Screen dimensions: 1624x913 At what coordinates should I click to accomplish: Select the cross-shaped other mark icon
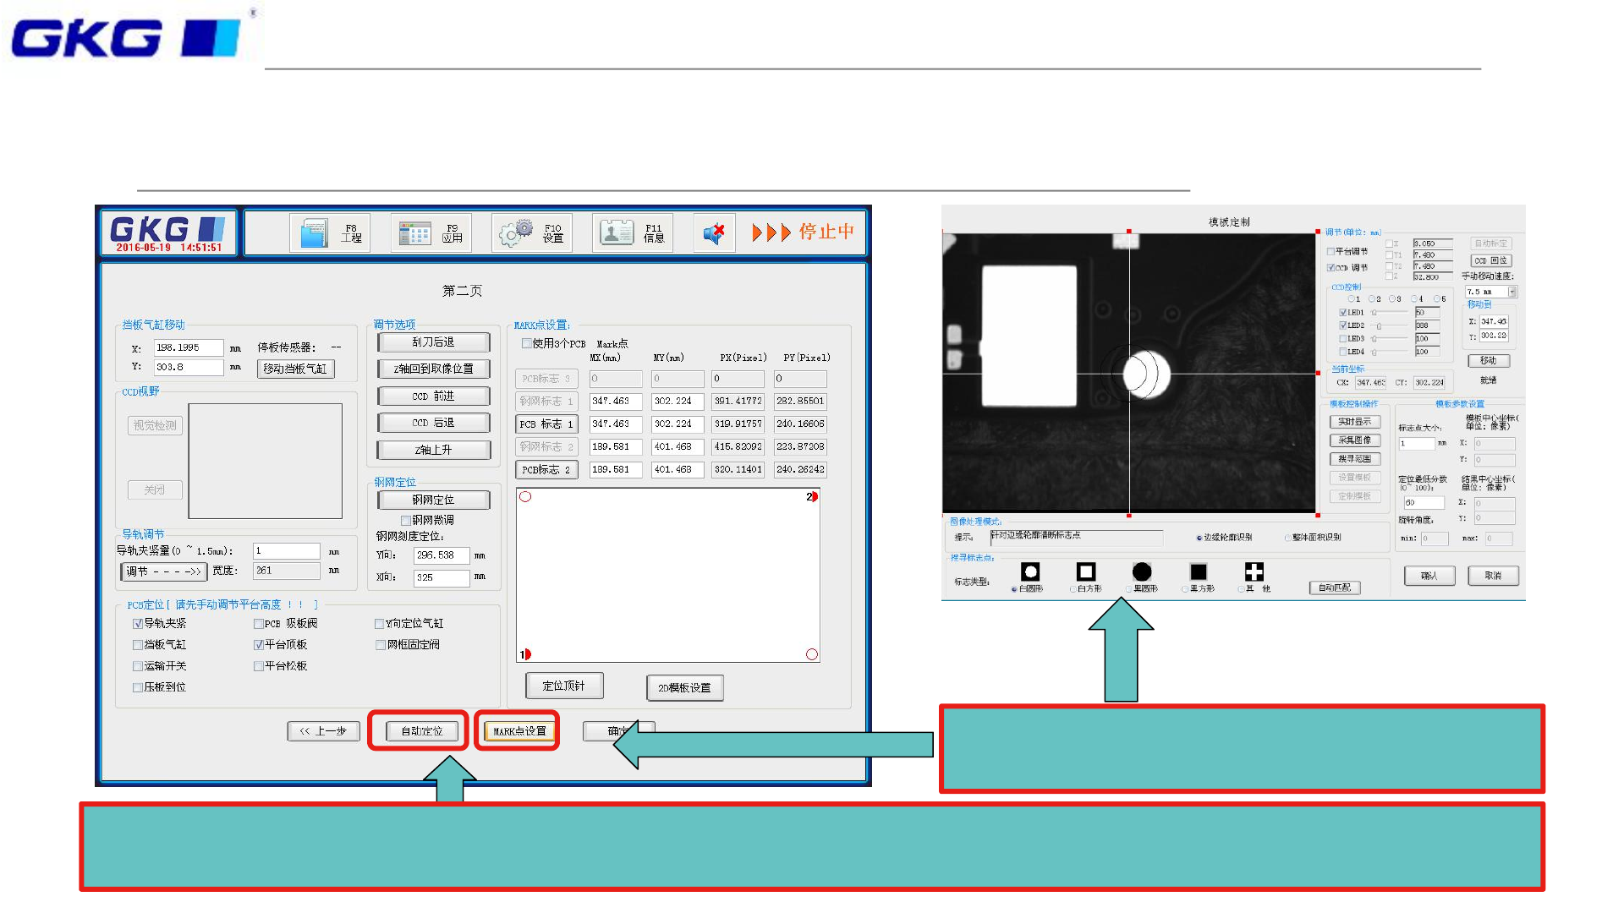pyautogui.click(x=1254, y=572)
